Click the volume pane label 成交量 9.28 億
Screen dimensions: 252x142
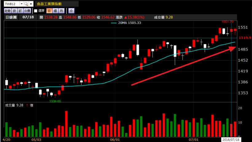pyautogui.click(x=19, y=105)
